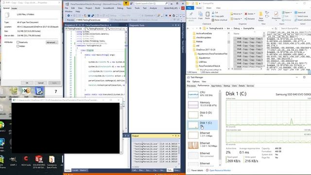Click Cut in the Explorer Clipboard group
The image size is (311, 175).
pyautogui.click(x=215, y=13)
